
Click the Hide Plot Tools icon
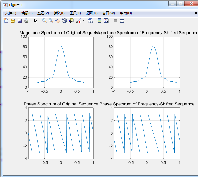[115, 21]
